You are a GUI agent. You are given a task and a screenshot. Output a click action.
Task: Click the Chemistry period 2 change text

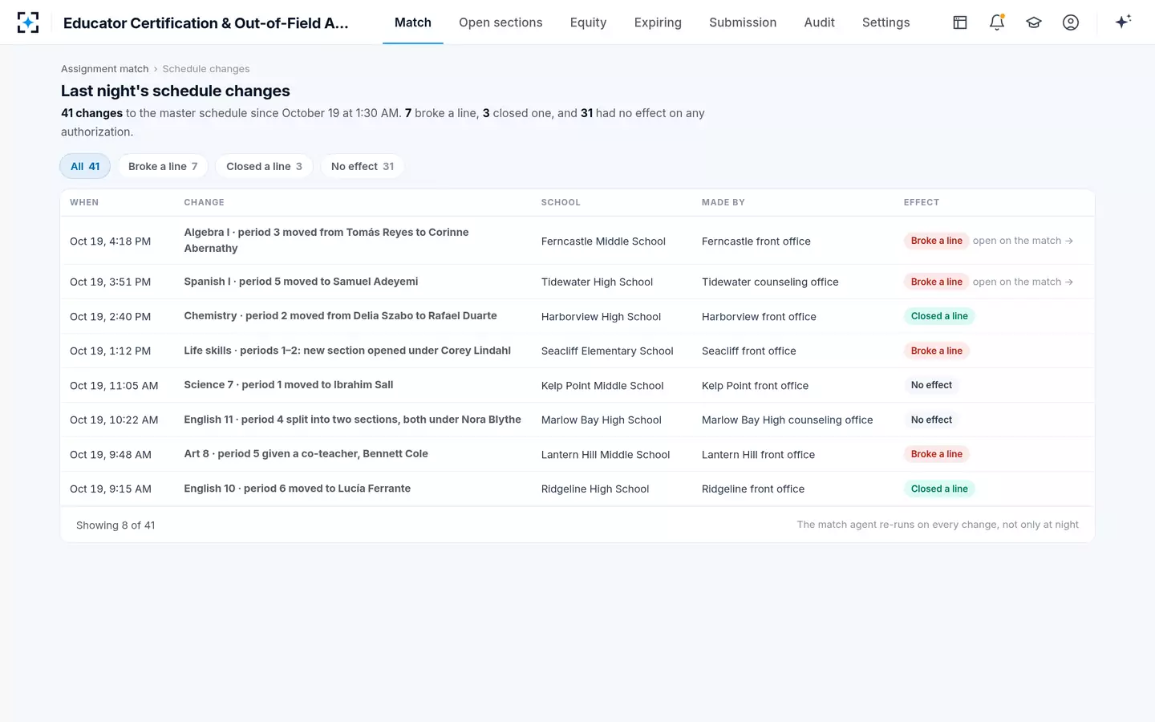340,316
